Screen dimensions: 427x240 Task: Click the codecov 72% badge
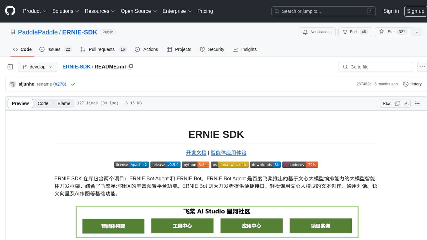[x=300, y=165]
